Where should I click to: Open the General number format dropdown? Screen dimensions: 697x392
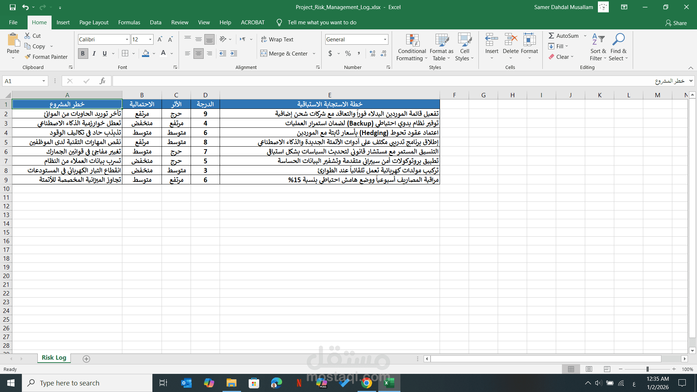tap(385, 40)
